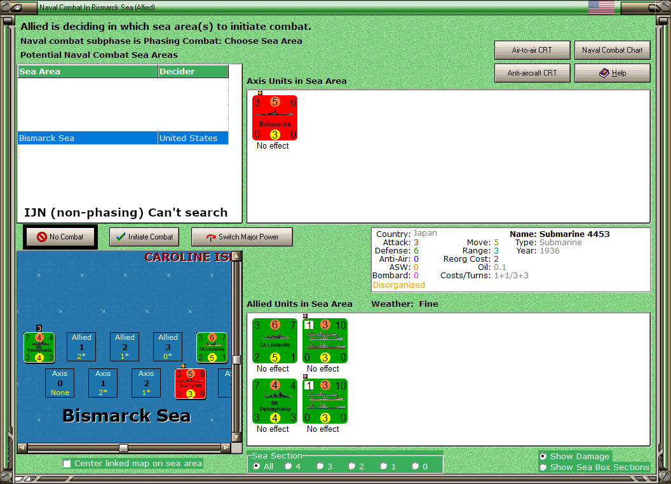Select BB Pennsylvania counter in Allied Units panel
The width and height of the screenshot is (671, 484).
[274, 401]
